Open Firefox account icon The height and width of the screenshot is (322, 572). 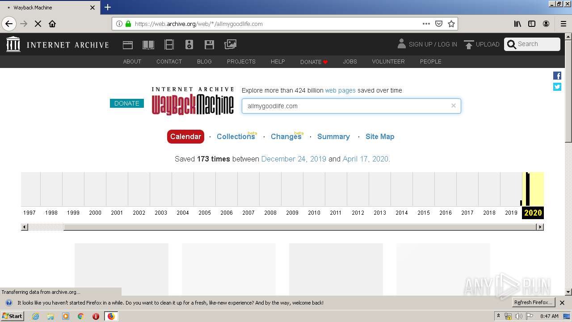[x=546, y=24]
